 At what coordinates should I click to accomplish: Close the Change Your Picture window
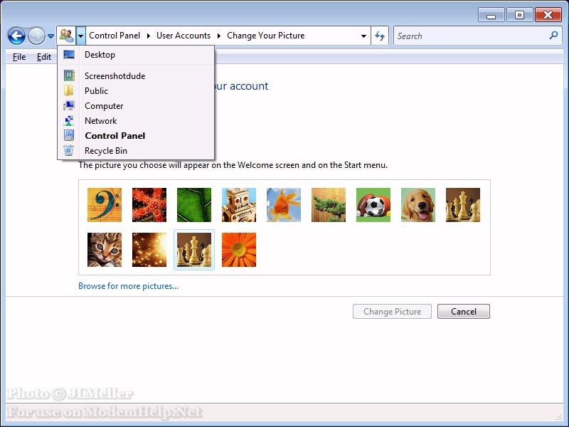(x=548, y=15)
